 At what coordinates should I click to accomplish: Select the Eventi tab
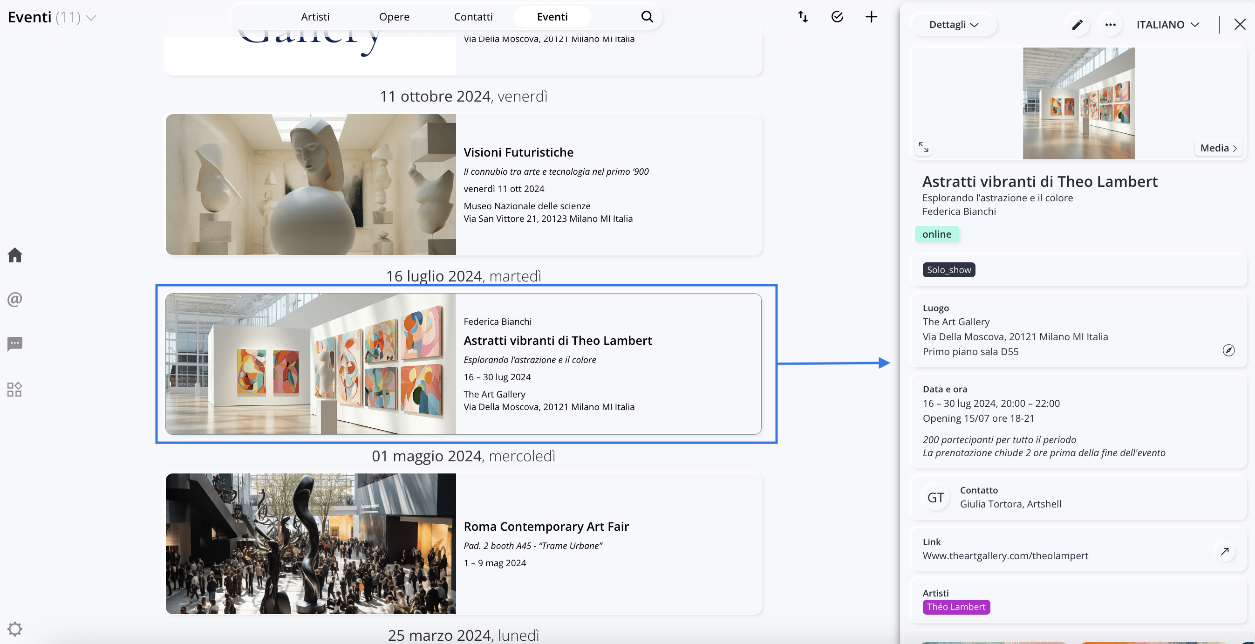(x=552, y=17)
